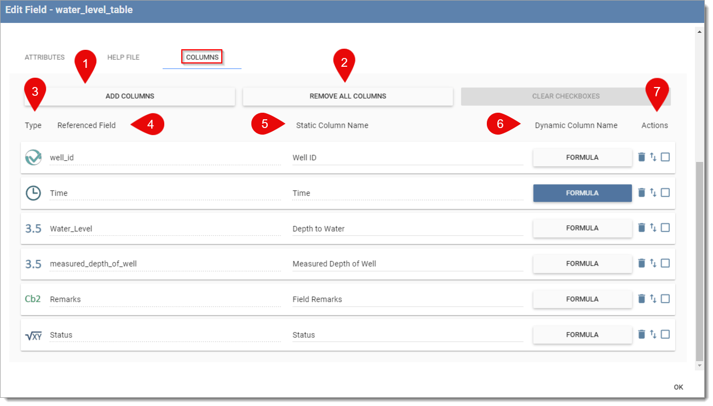The image size is (713, 406).
Task: Click the Static Column Name header
Action: tap(332, 125)
